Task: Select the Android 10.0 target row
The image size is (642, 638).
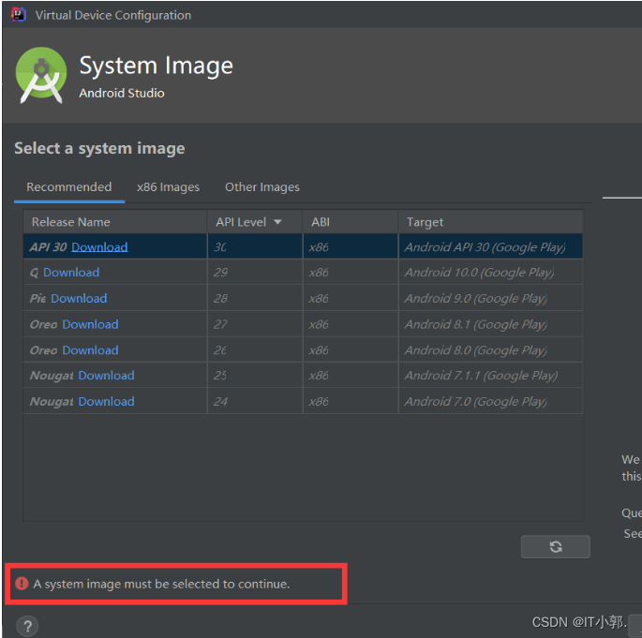Action: click(x=303, y=272)
